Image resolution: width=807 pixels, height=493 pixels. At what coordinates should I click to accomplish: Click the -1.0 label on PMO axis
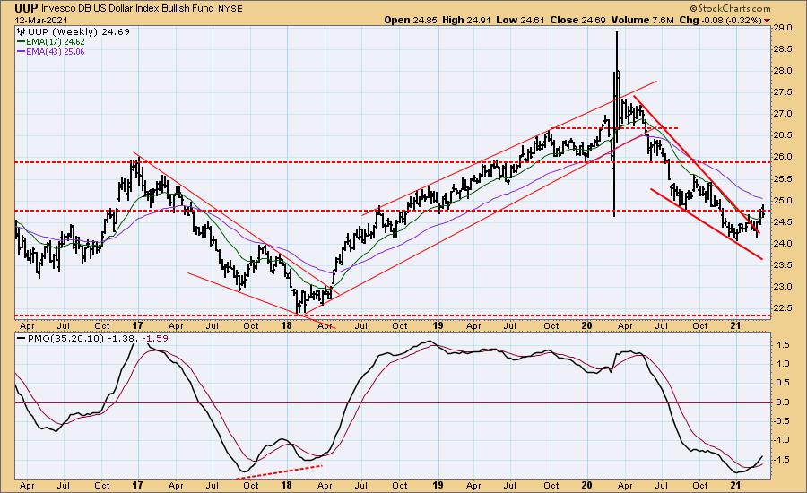[782, 440]
